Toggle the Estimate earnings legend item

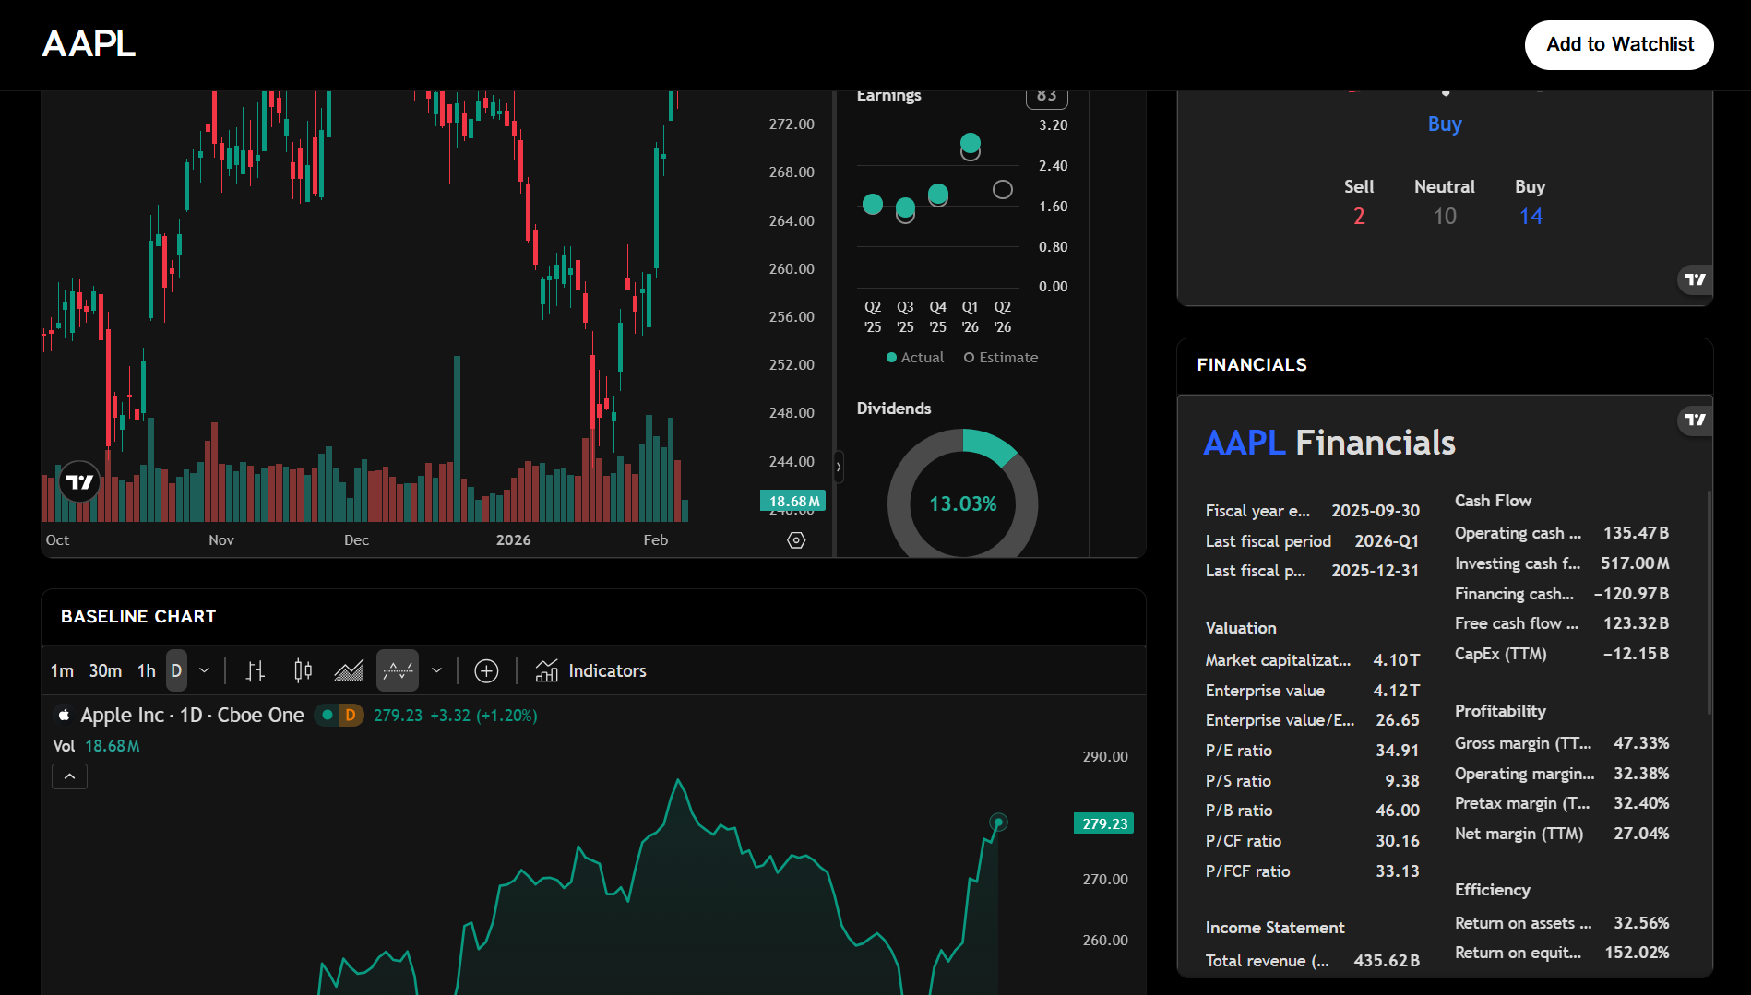(x=1001, y=358)
